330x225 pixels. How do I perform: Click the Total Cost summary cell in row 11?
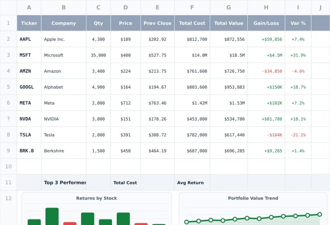[x=126, y=182]
